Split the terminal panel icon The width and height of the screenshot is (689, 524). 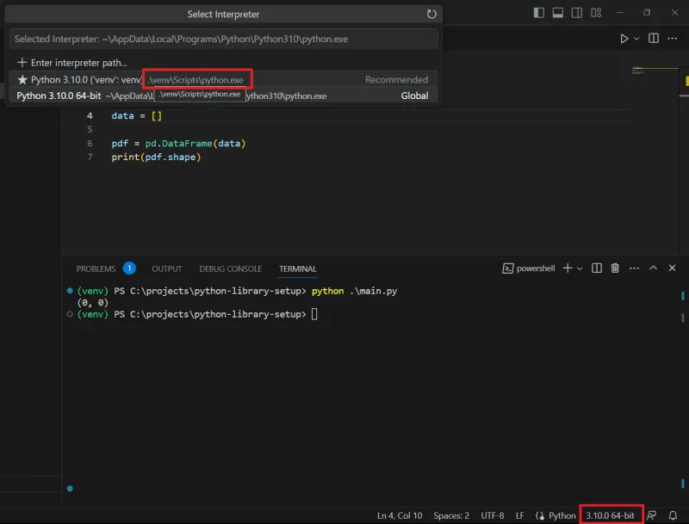[x=596, y=268]
